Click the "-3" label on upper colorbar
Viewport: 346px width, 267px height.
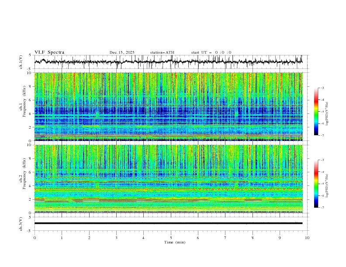pos(322,88)
